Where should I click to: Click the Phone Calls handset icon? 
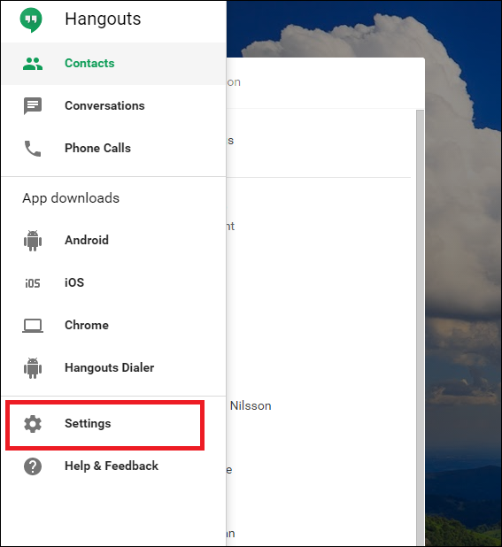pos(33,149)
